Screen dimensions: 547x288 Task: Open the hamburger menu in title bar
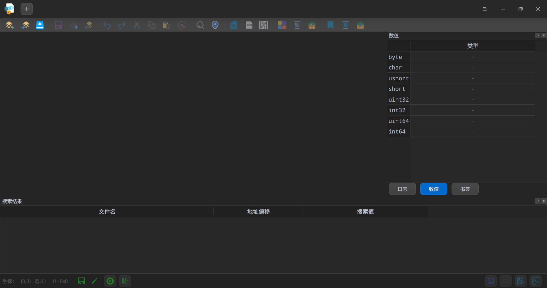tap(485, 9)
